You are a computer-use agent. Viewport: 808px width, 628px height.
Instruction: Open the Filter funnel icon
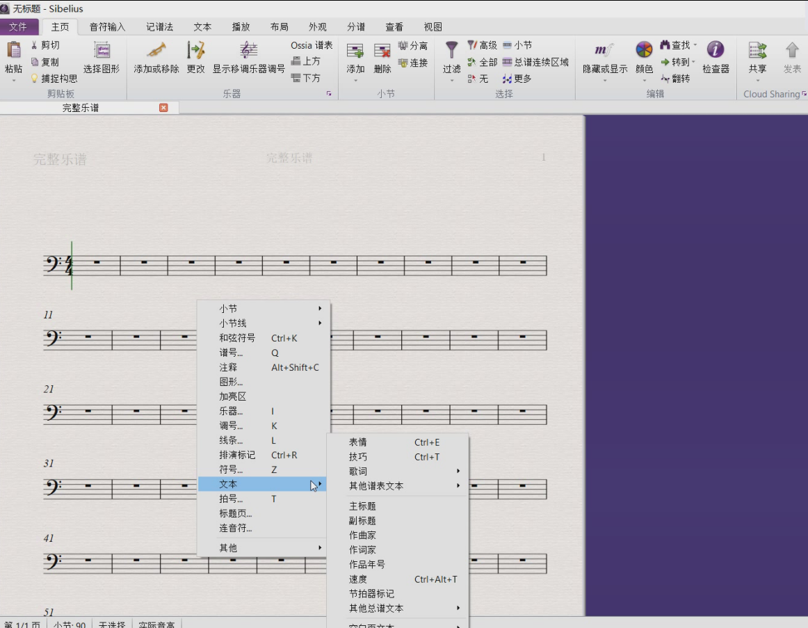pos(451,50)
